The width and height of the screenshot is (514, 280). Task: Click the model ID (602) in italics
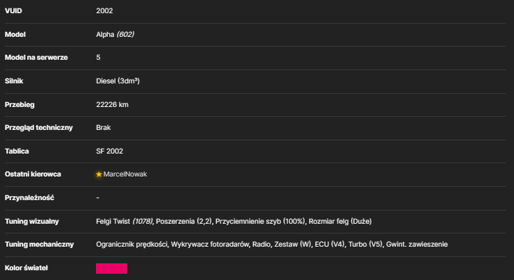click(125, 34)
